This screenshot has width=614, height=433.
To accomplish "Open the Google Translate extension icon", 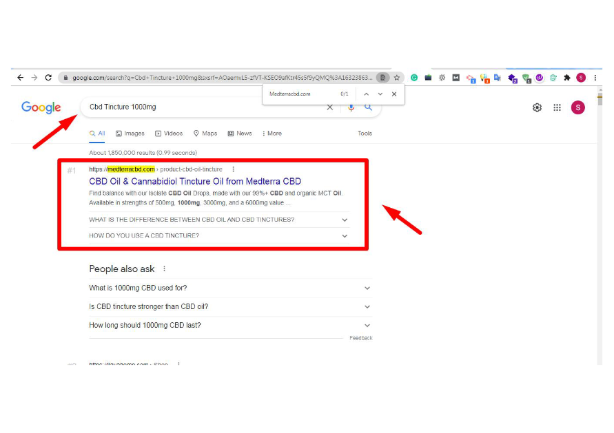I will click(x=498, y=78).
